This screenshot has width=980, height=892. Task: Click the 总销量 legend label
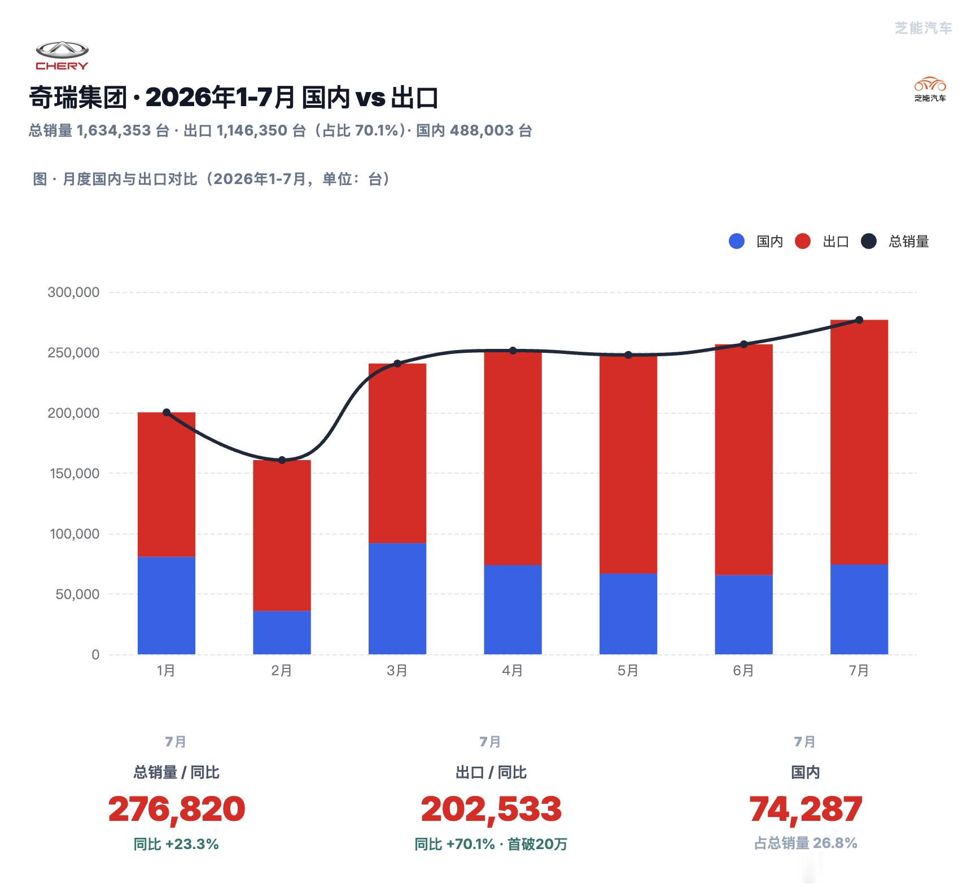pos(908,242)
